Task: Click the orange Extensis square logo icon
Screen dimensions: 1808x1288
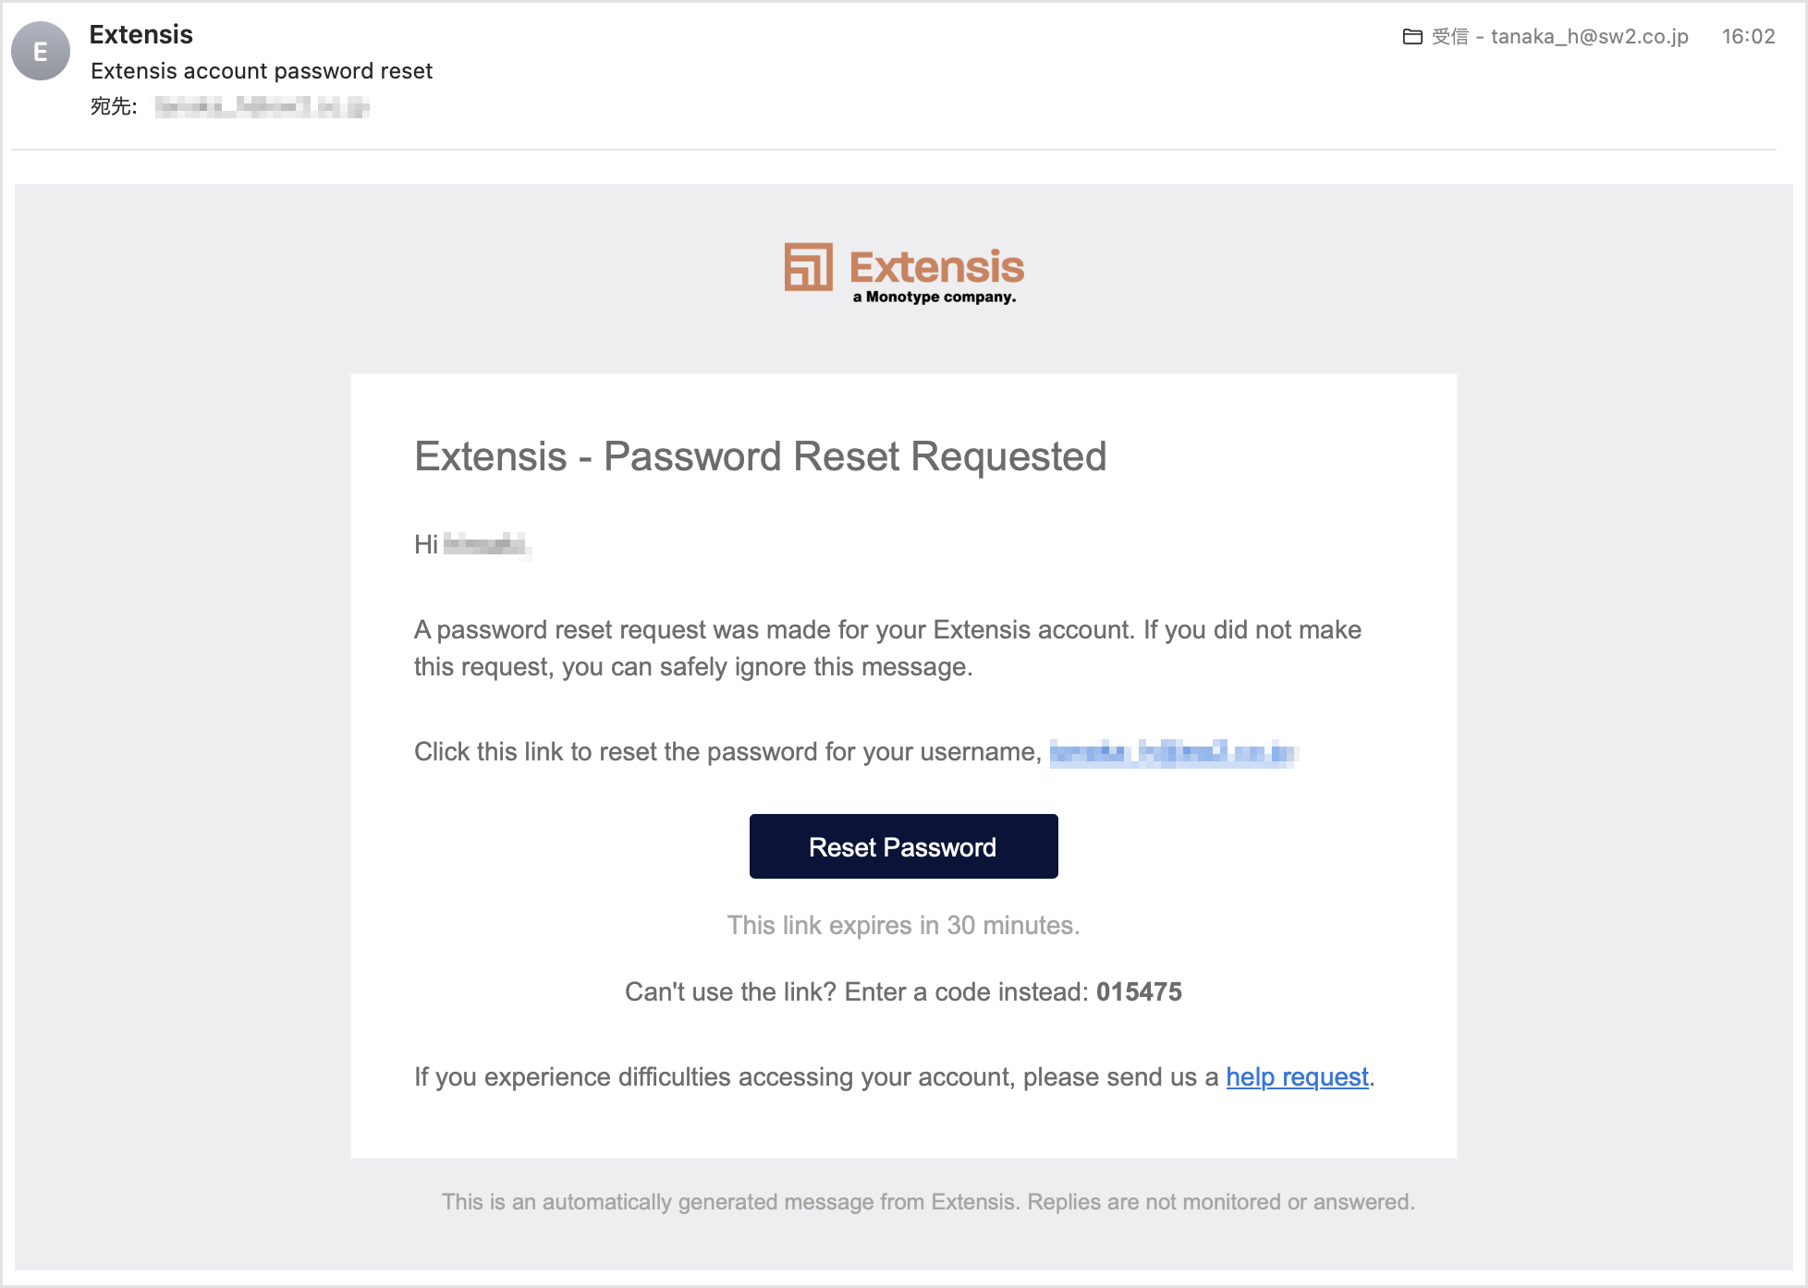Action: 808,267
